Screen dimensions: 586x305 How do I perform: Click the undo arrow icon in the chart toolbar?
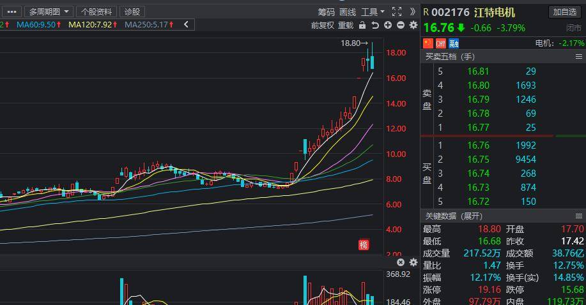point(375,25)
